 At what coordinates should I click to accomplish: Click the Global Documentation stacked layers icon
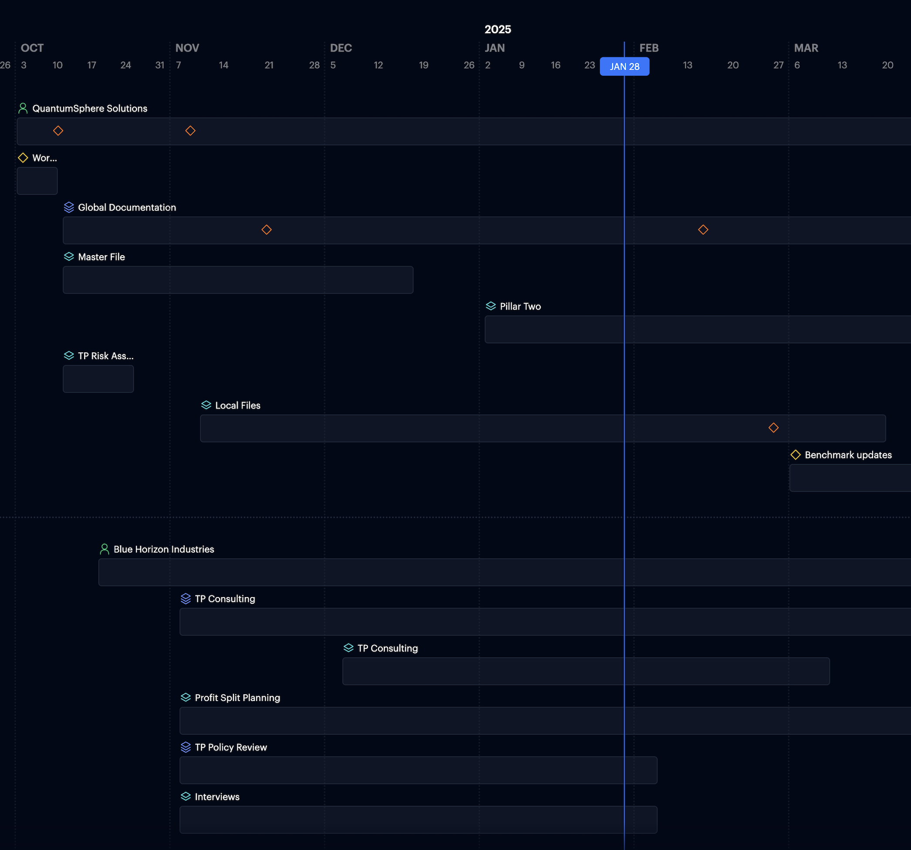pyautogui.click(x=69, y=207)
